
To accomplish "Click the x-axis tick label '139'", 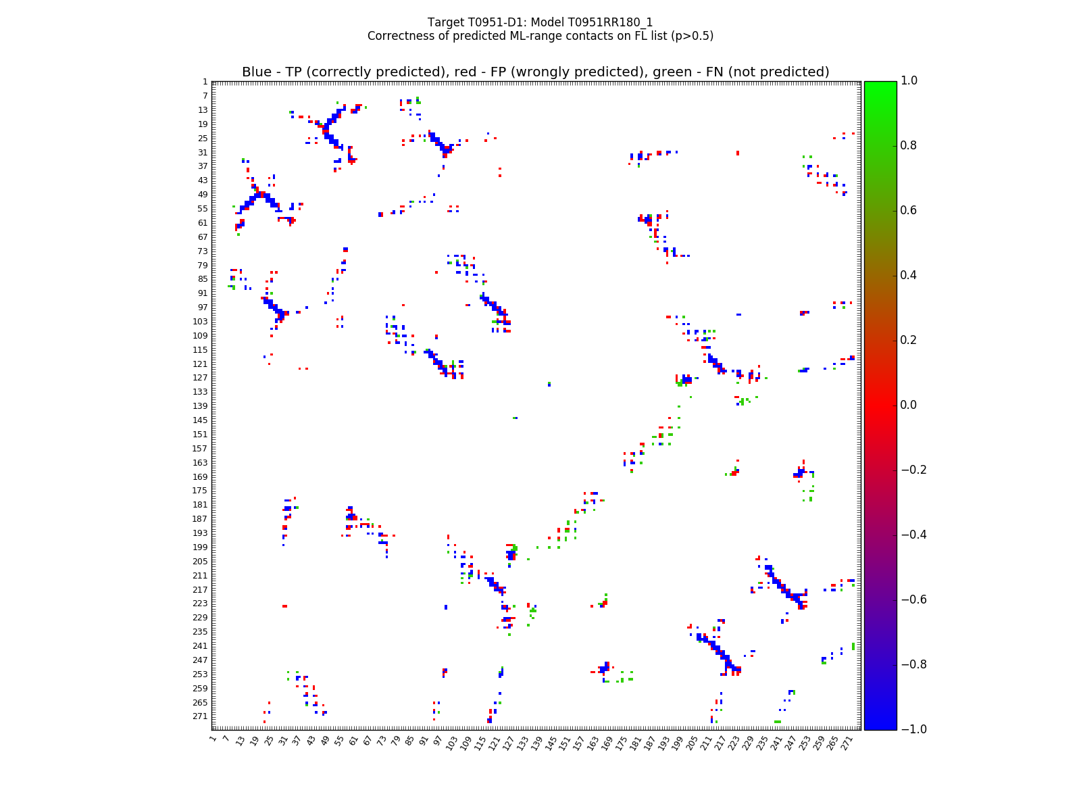I will point(536,743).
